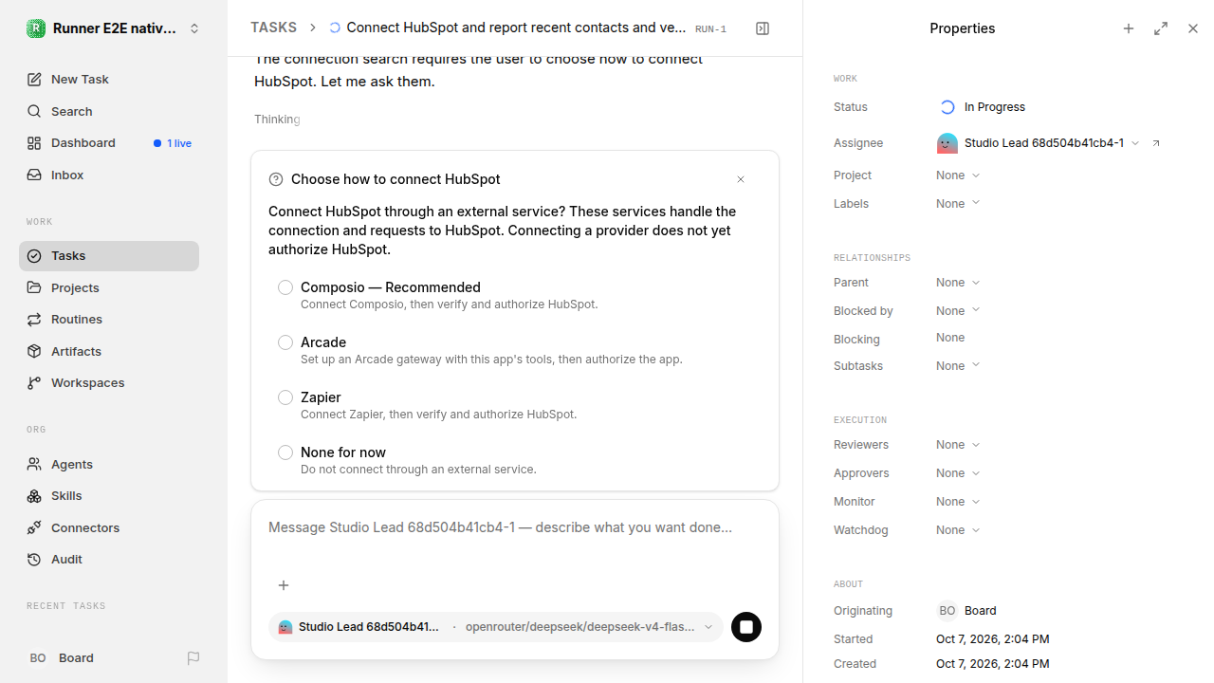Screen dimensions: 1214x683
Task: Open the Approvers None dropdown
Action: coord(958,473)
